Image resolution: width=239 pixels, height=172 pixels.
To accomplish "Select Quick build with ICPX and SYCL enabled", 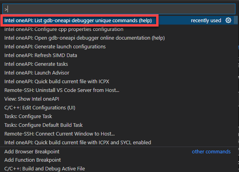I will click(78, 143).
